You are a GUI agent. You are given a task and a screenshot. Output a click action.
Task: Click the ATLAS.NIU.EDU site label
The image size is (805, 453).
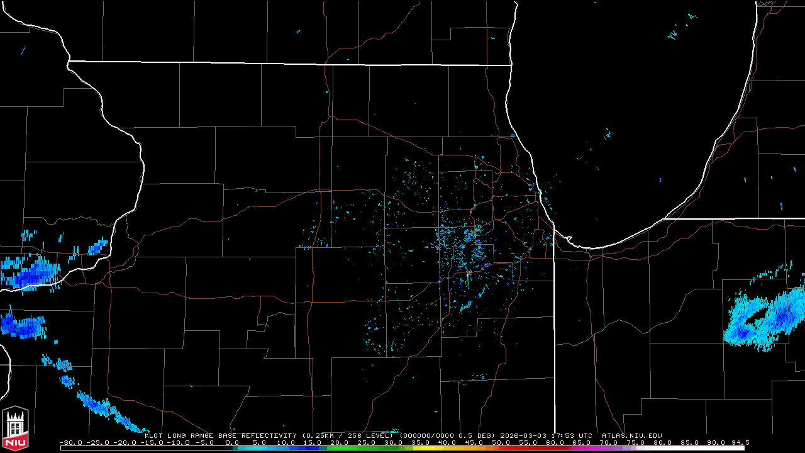pyautogui.click(x=632, y=435)
